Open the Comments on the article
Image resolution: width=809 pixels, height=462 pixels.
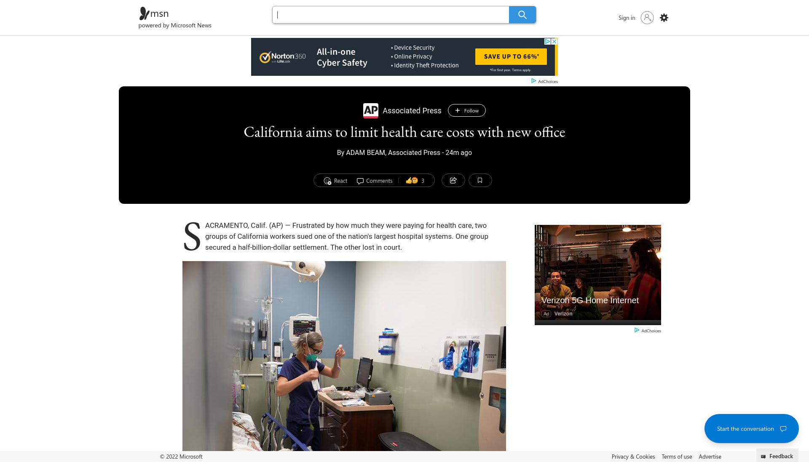pyautogui.click(x=375, y=181)
